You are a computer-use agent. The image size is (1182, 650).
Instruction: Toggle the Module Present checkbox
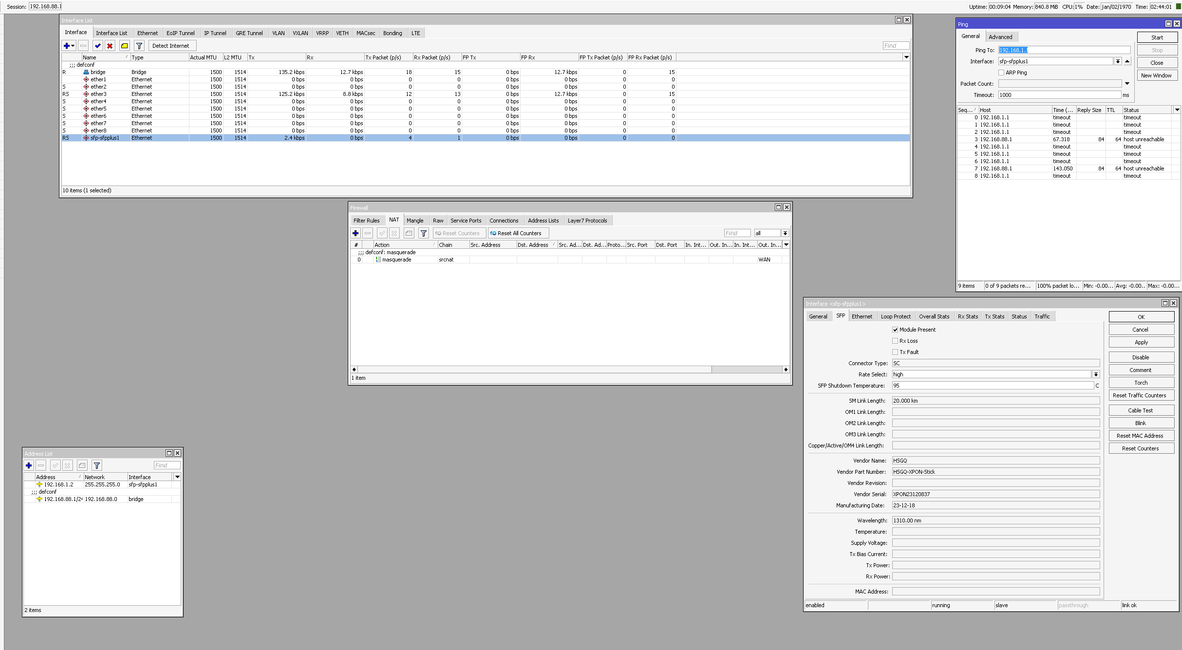coord(895,330)
